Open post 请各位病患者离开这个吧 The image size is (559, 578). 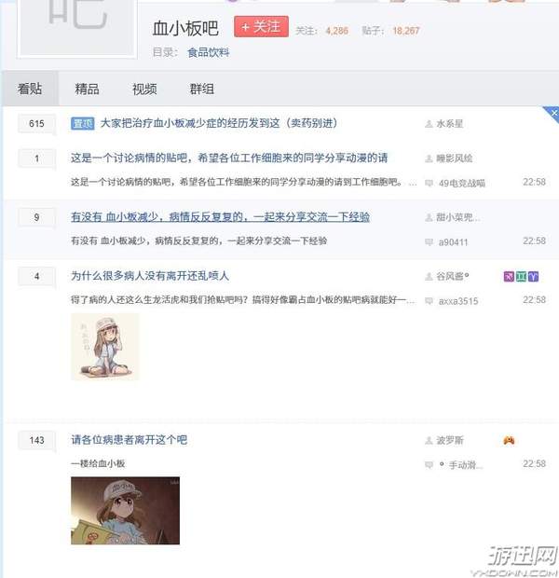click(x=129, y=440)
